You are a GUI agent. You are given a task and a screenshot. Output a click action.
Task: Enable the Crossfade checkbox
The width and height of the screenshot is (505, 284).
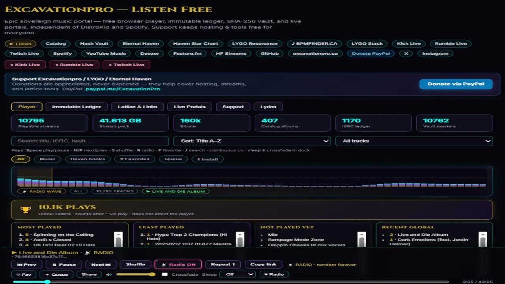coord(165,275)
